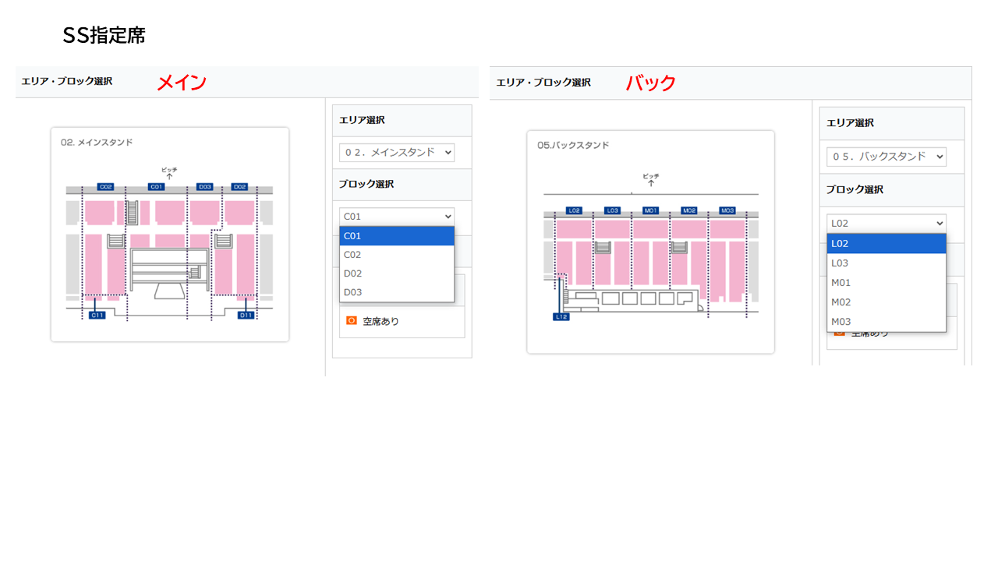
Task: Click the D03 block label on main stand map
Action: [x=205, y=187]
